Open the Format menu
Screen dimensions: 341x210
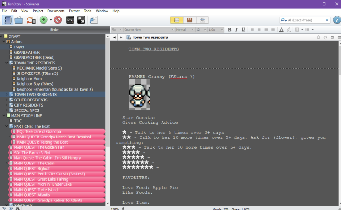tap(74, 11)
